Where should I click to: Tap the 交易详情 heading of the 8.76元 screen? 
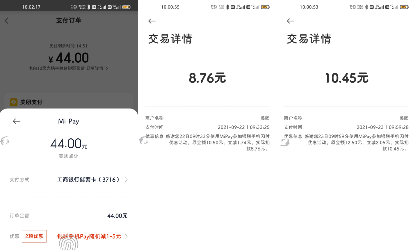pos(170,39)
